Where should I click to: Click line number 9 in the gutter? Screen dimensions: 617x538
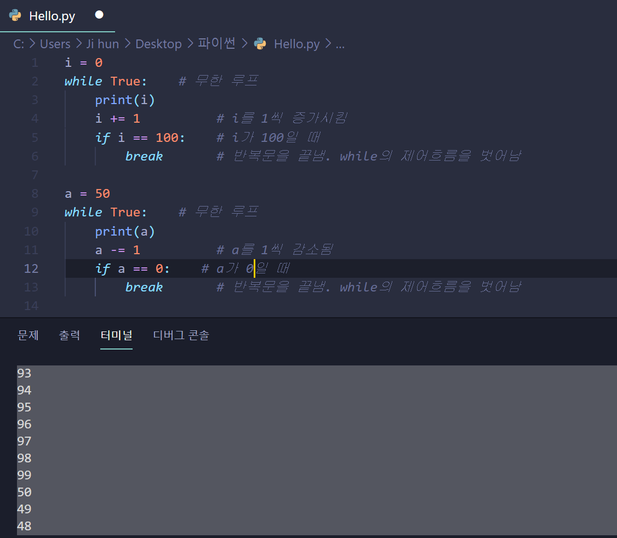coord(35,213)
